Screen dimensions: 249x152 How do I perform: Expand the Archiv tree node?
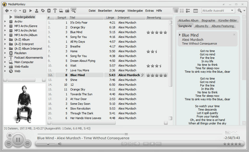click(5, 21)
